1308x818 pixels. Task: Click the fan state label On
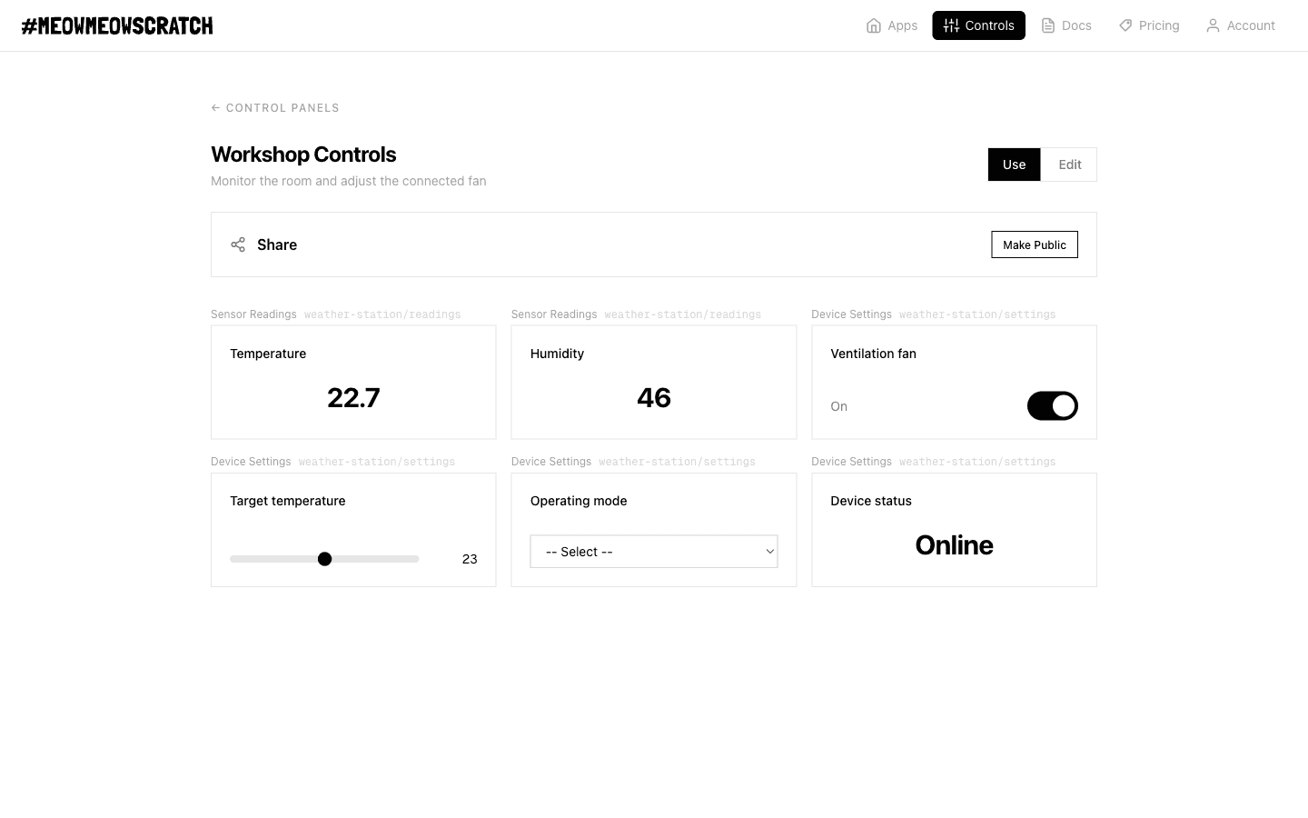pyautogui.click(x=838, y=406)
